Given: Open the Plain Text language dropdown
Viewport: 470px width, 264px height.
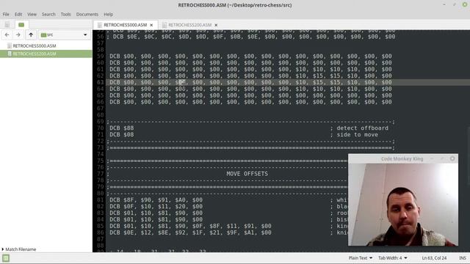Looking at the screenshot, I should [x=361, y=258].
